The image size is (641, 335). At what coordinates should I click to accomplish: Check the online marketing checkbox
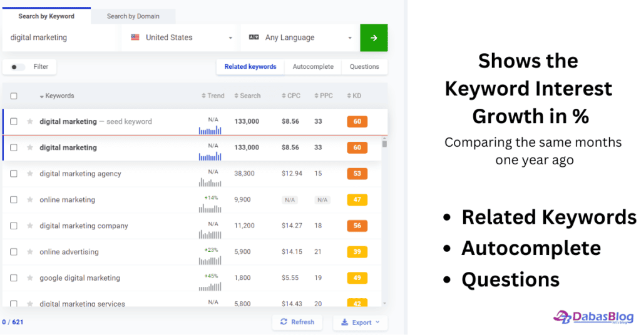coord(14,199)
